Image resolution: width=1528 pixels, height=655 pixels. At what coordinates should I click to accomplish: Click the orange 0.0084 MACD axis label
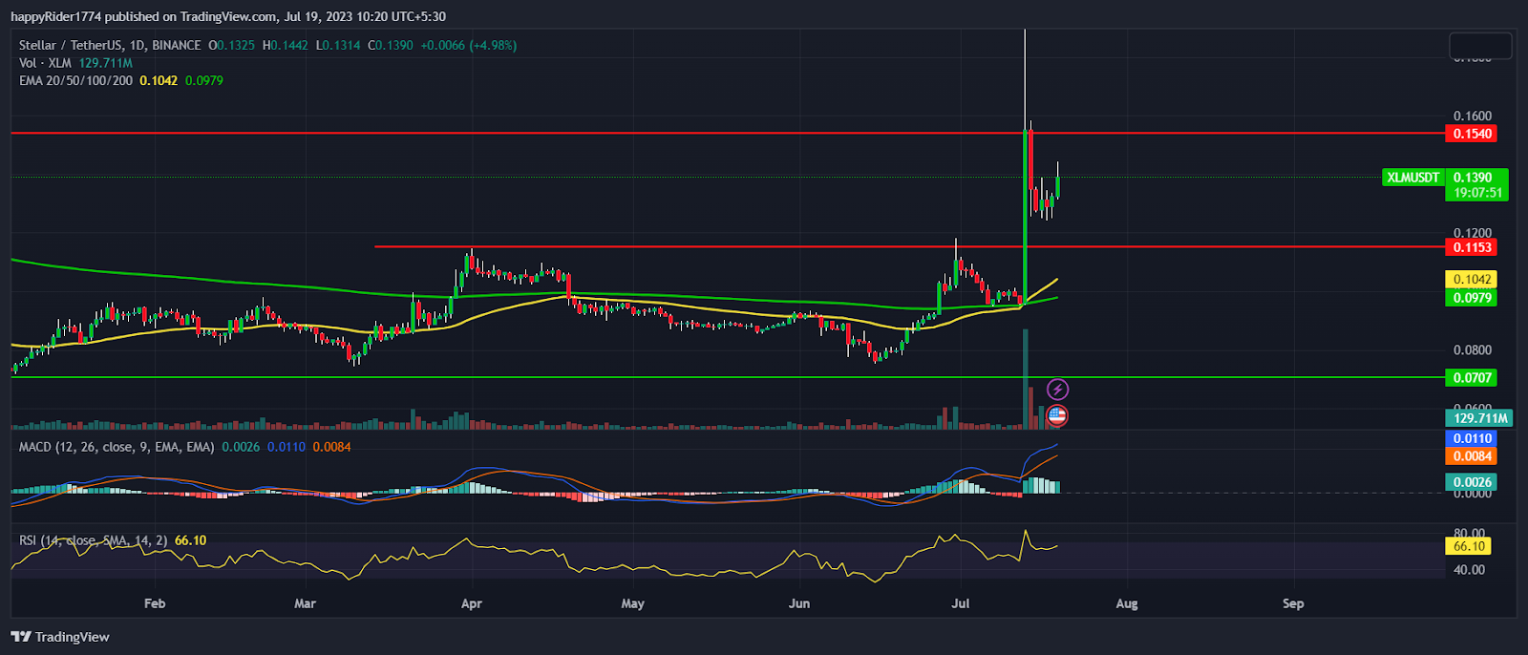pyautogui.click(x=1473, y=456)
